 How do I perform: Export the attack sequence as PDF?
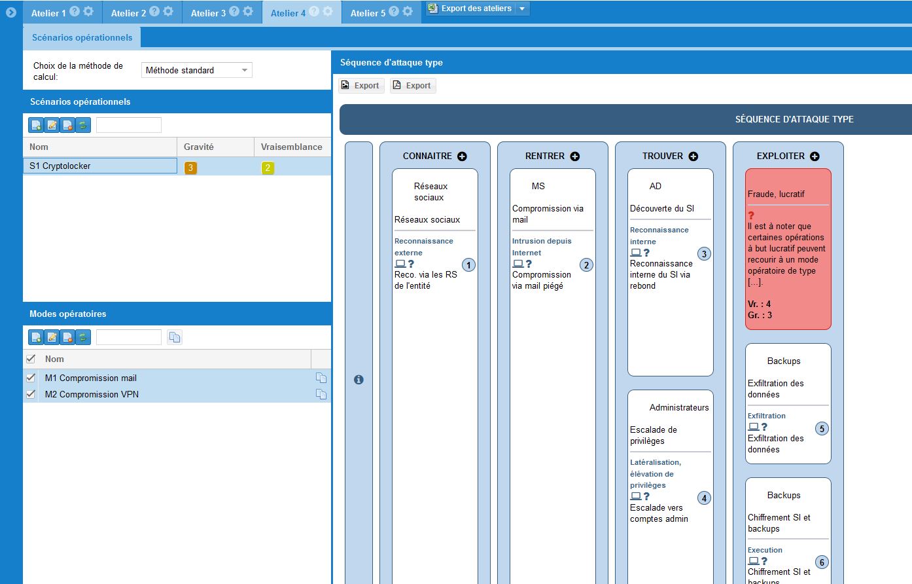click(413, 86)
